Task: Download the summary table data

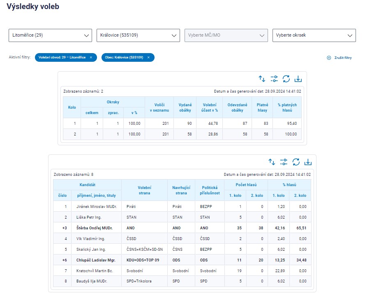Action: coord(298,79)
